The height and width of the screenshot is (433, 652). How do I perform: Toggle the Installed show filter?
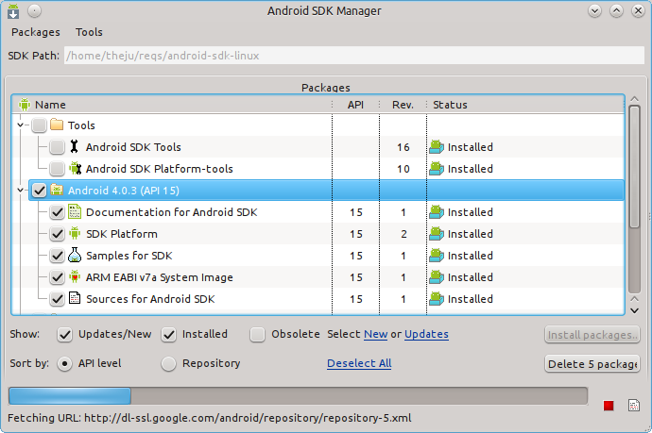click(169, 334)
